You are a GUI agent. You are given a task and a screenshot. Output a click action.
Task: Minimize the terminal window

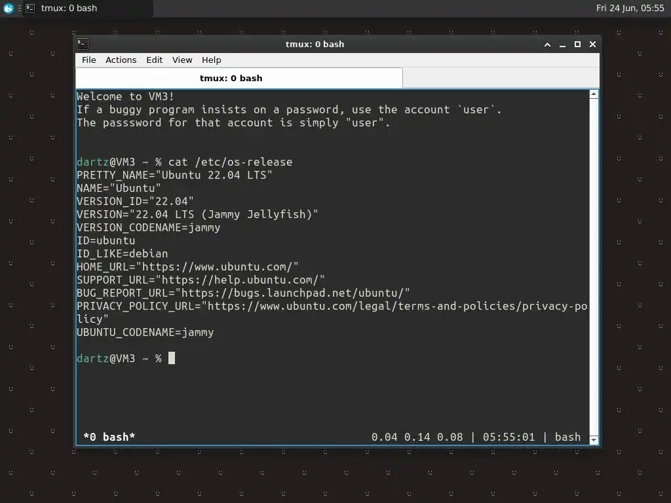point(562,45)
